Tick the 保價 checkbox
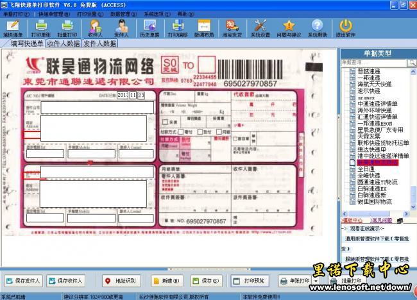This screenshot has height=300, width=417. pyautogui.click(x=165, y=122)
